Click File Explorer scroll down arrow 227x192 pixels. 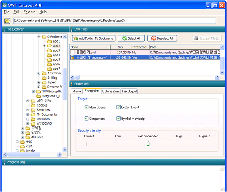tap(64, 149)
